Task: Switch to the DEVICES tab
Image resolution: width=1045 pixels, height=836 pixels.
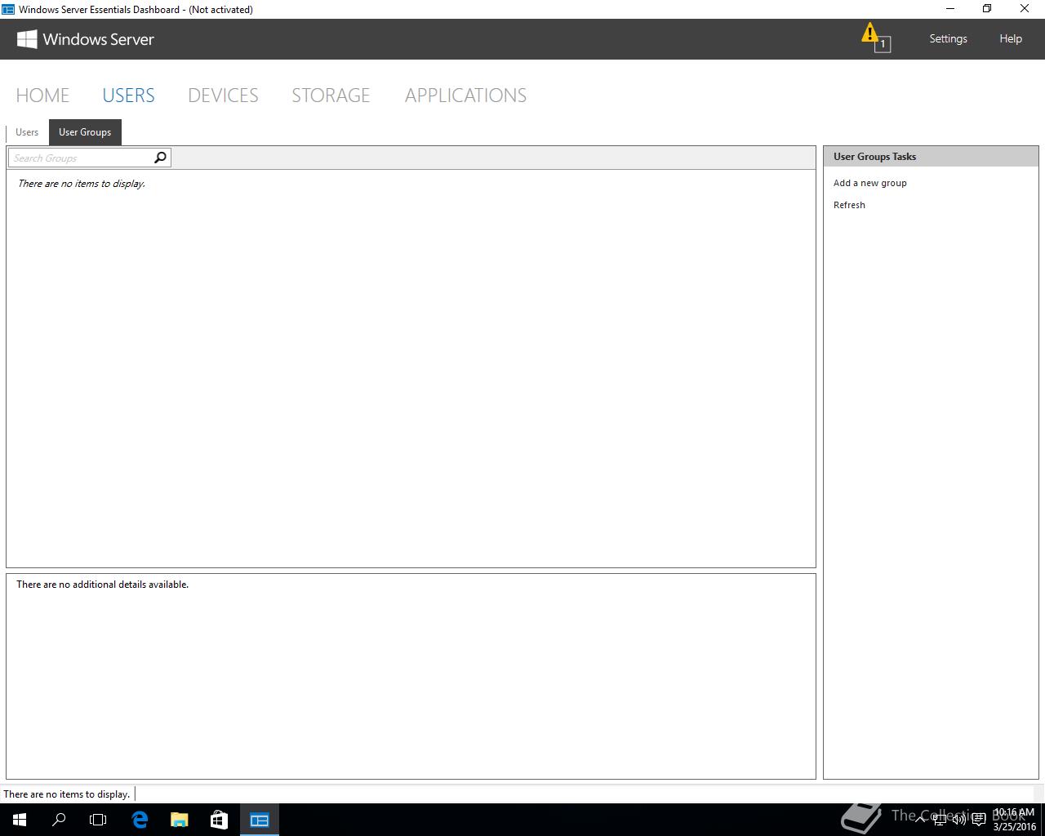Action: click(223, 96)
